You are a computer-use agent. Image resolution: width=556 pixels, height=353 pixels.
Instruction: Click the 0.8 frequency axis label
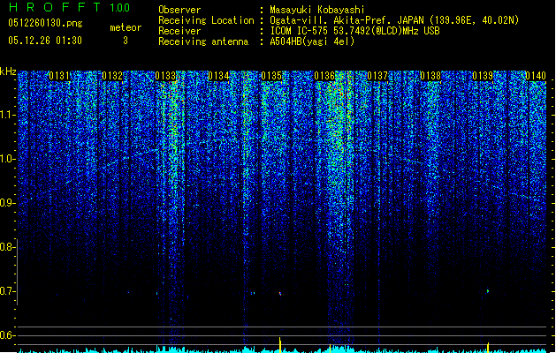[7, 247]
